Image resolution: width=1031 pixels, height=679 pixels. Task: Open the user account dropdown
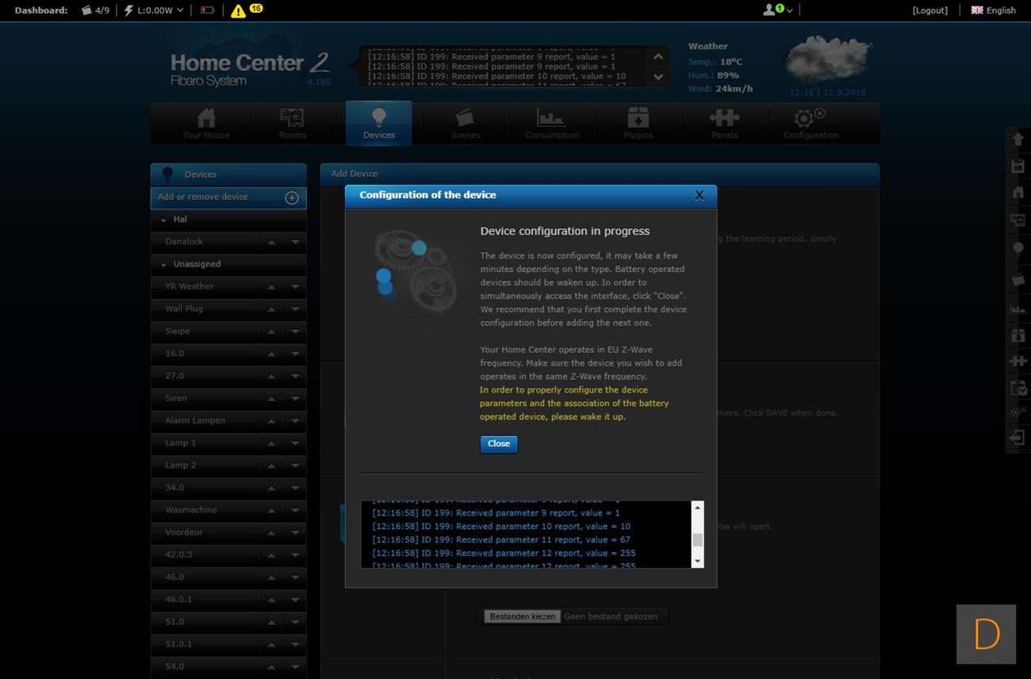pyautogui.click(x=777, y=10)
